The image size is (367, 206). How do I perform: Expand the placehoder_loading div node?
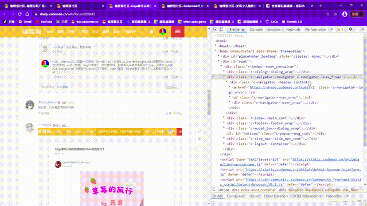click(218, 56)
